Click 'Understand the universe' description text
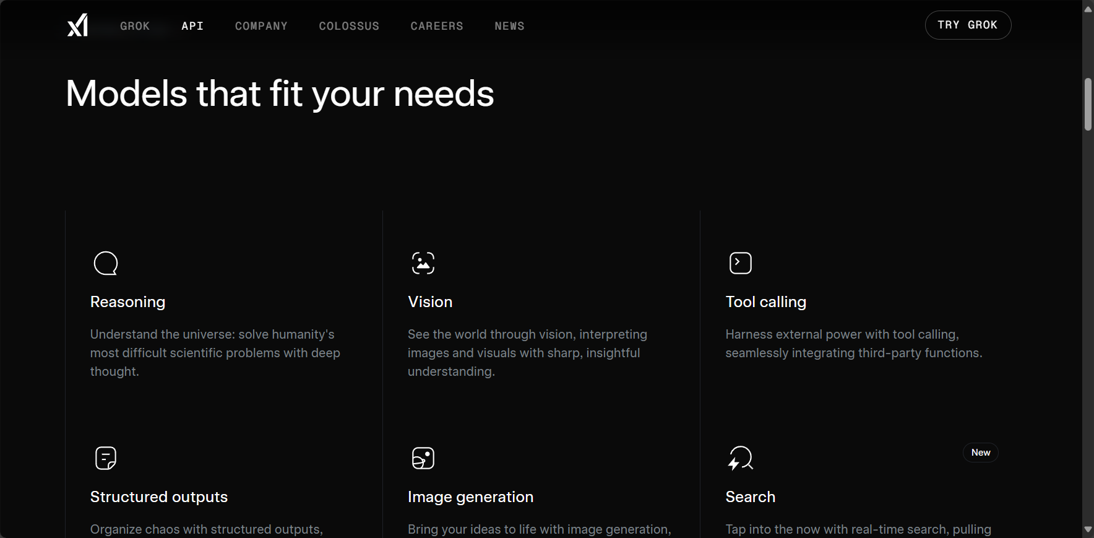Image resolution: width=1094 pixels, height=538 pixels. [215, 353]
